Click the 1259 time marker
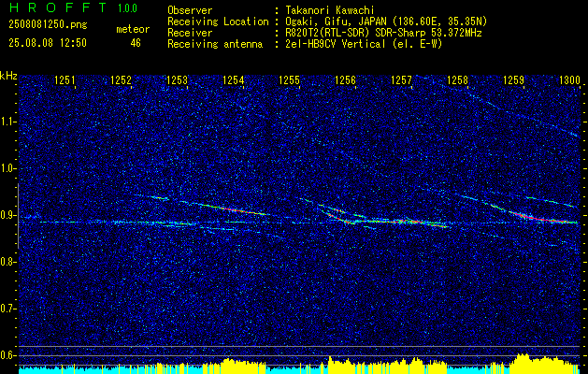588x374 pixels. click(x=513, y=80)
